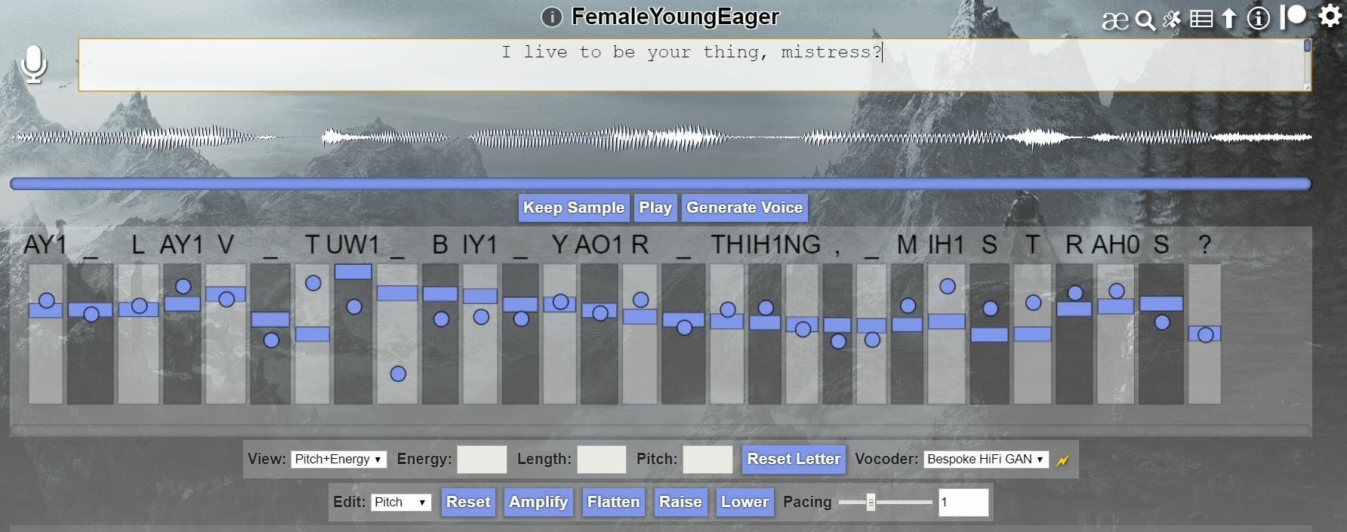Click the L phoneme label
1347x532 pixels.
click(137, 244)
